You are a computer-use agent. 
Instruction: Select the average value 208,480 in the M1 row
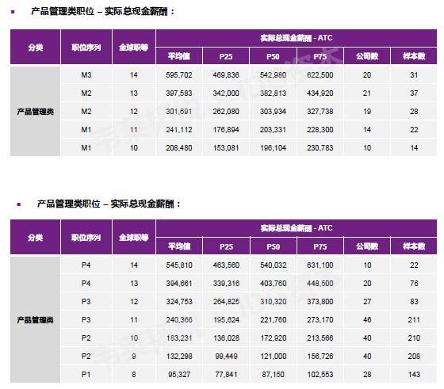pos(179,147)
